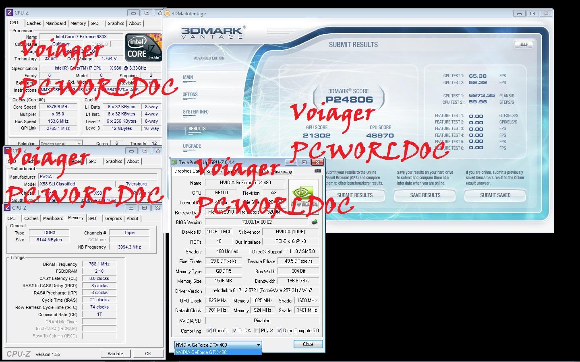Open Caches tab in CPU-Z processor window
This screenshot has width=580, height=362.
[34, 23]
